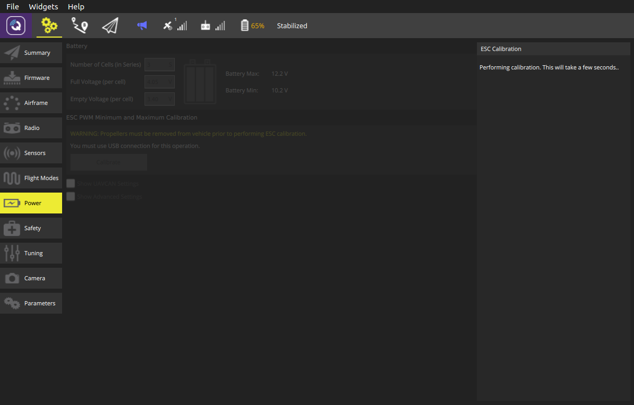Open Number of Cells dropdown

(x=159, y=65)
